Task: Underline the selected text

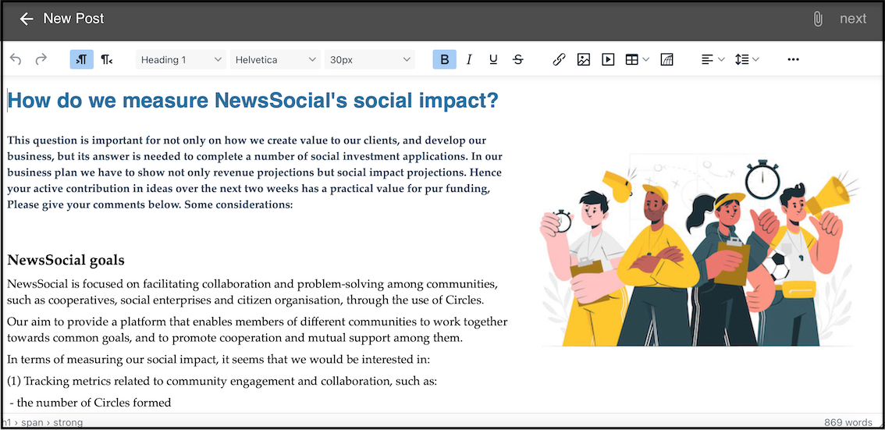Action: (x=493, y=59)
